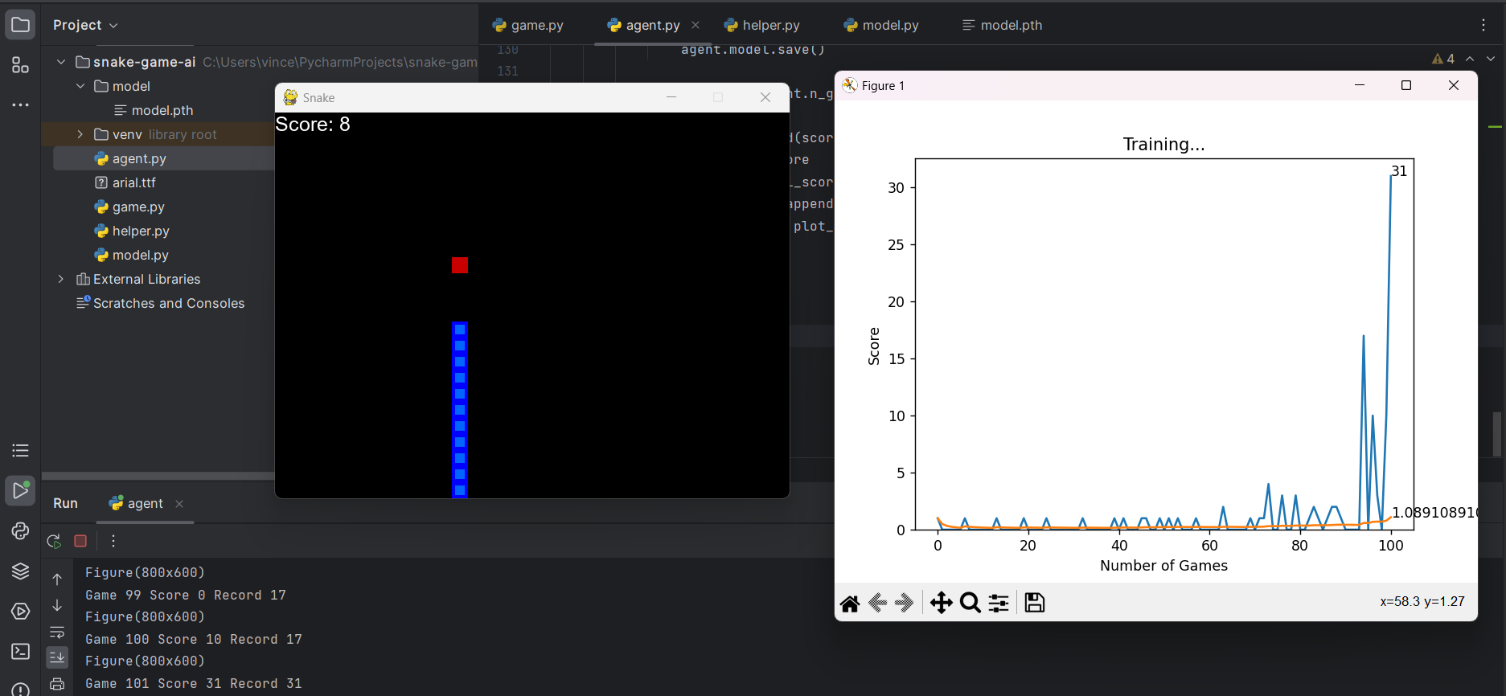Open the Project view dropdown
Viewport: 1506px width, 696px height.
[86, 25]
